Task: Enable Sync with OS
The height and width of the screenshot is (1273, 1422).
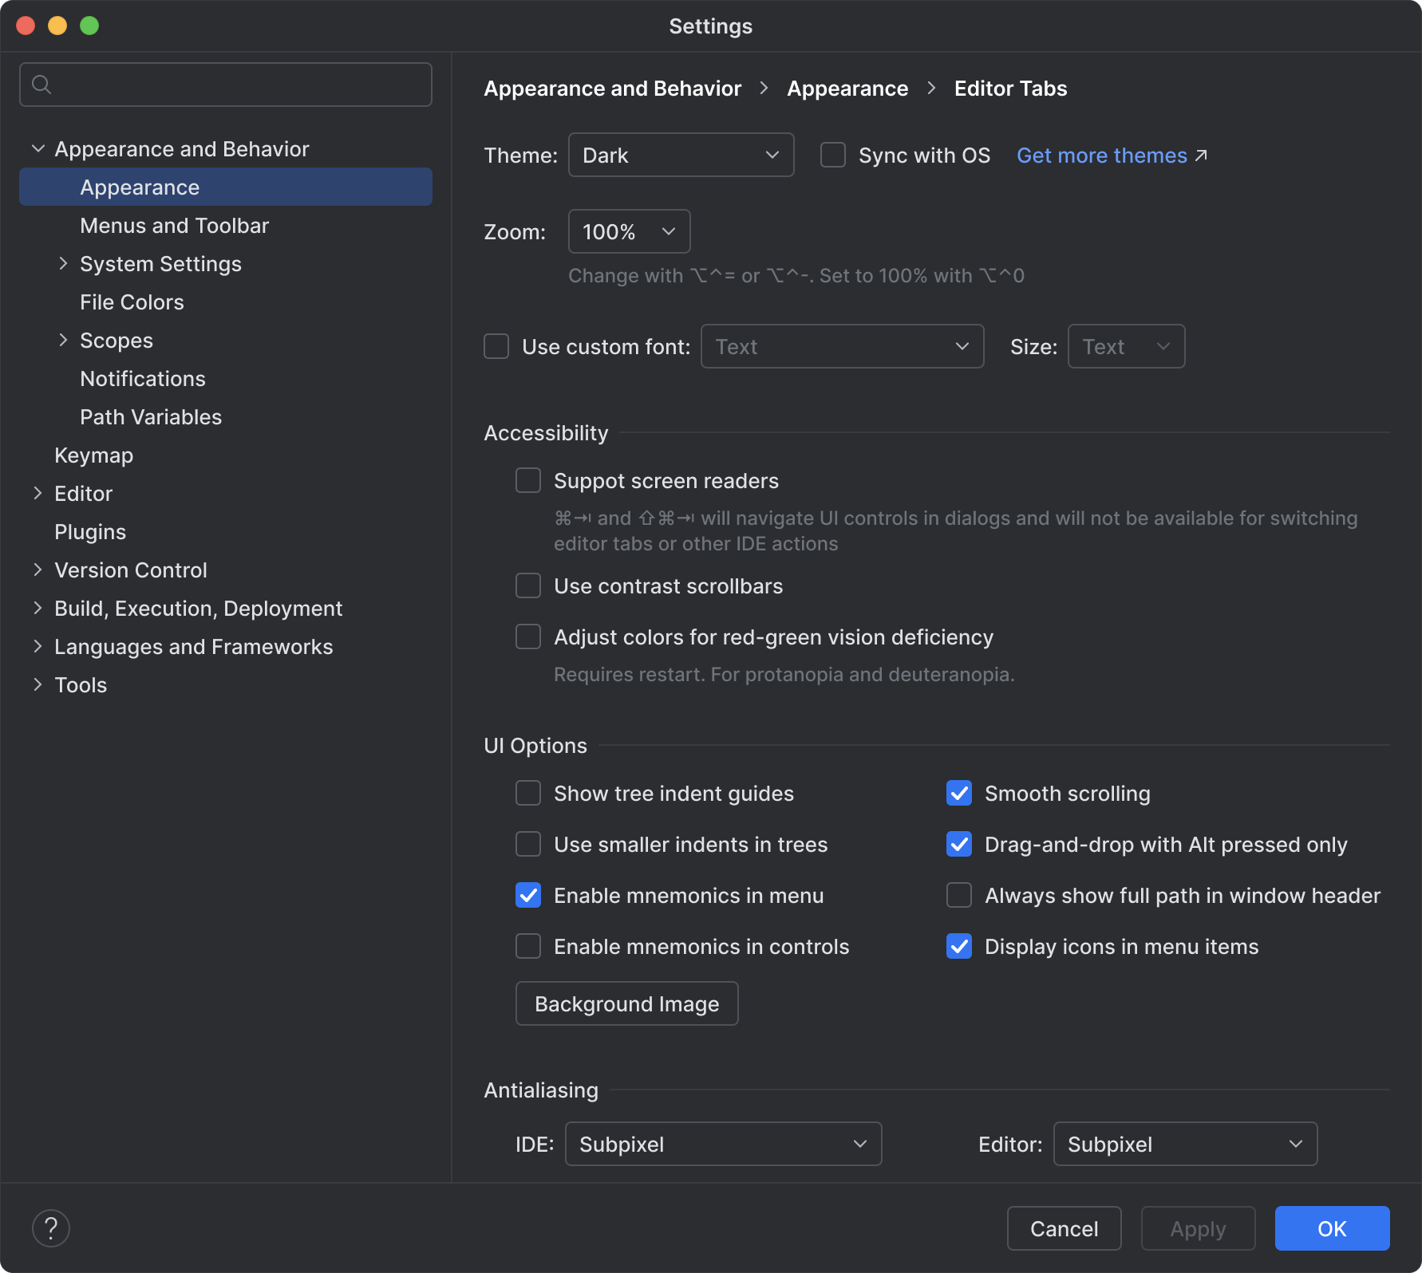Action: (832, 155)
